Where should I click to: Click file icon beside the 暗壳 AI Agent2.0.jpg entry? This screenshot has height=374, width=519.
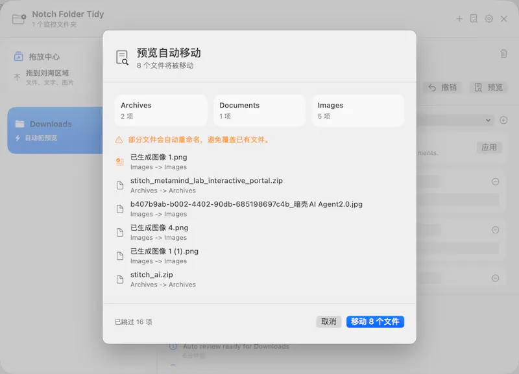pyautogui.click(x=120, y=209)
